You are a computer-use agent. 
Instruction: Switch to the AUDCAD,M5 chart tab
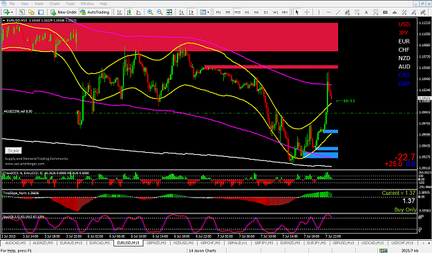coord(15,243)
